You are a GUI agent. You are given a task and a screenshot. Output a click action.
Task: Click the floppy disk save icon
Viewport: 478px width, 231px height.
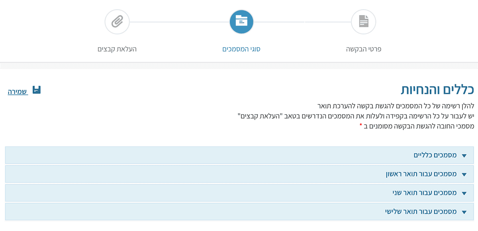click(x=37, y=90)
